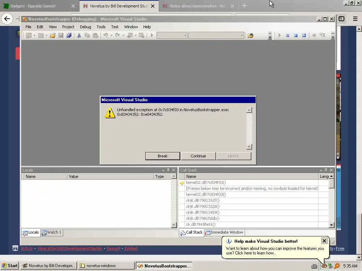Click Continue play icon in debug toolbar
Image resolution: width=362 pixels, height=271 pixels.
point(280,35)
